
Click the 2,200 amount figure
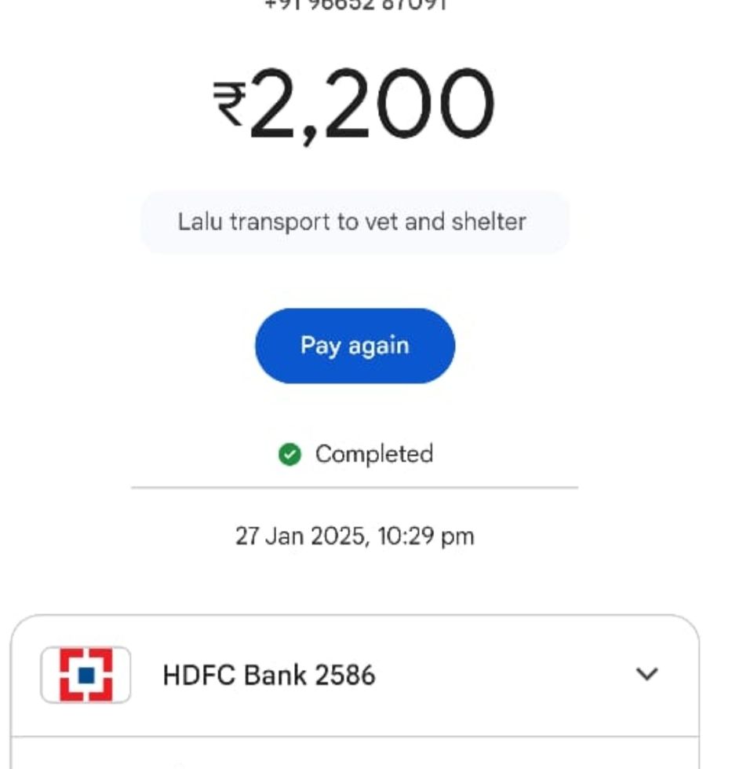pyautogui.click(x=371, y=105)
